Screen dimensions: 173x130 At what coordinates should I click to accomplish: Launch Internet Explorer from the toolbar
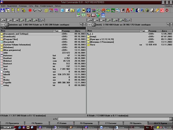coord(79,10)
